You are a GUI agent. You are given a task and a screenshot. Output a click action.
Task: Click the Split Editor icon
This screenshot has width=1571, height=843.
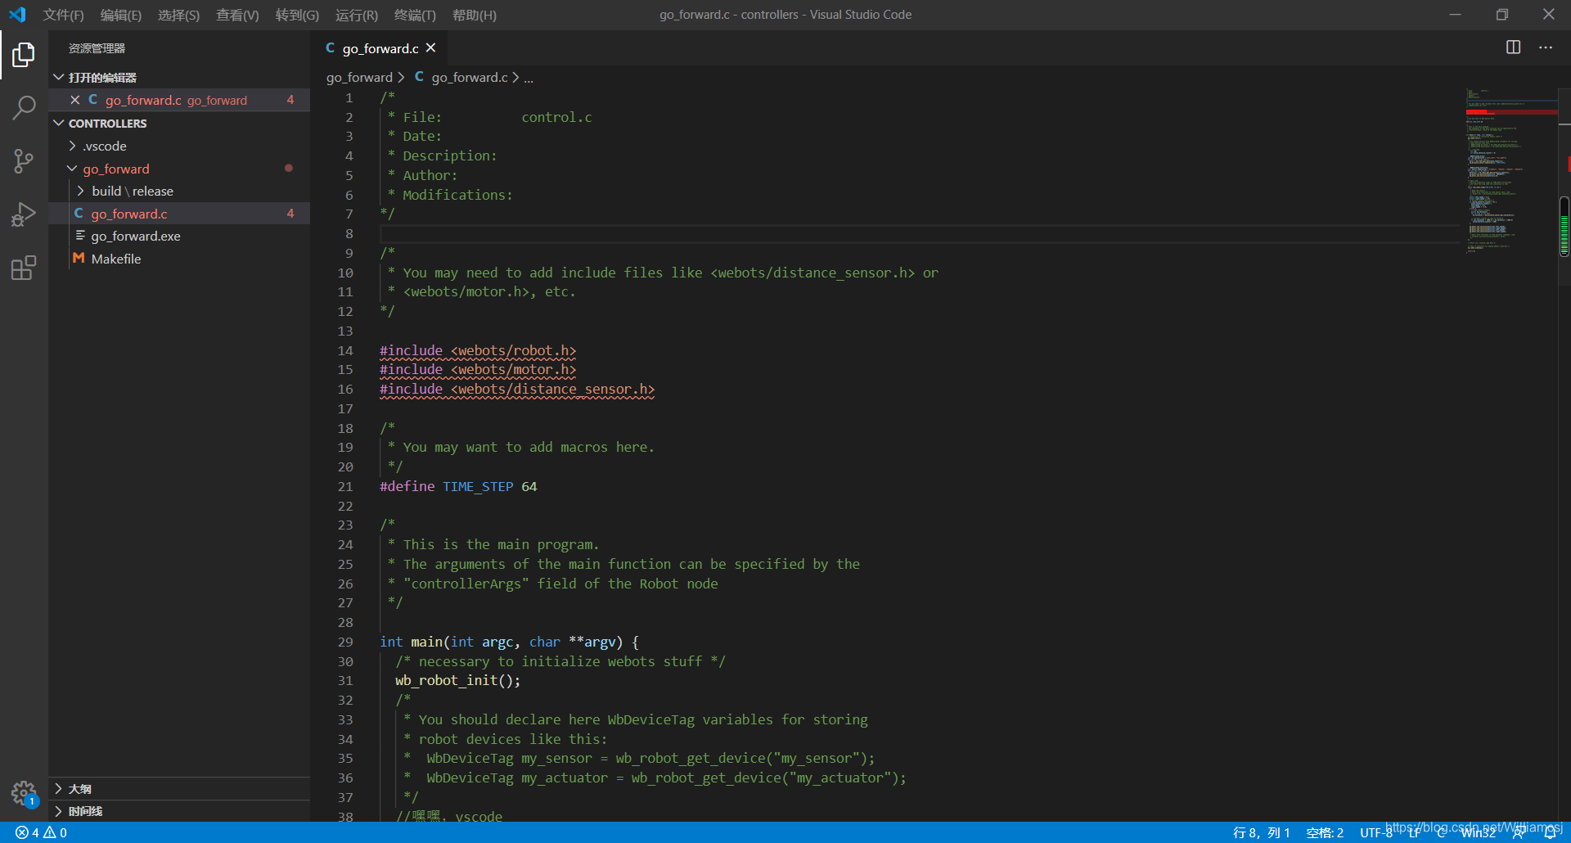click(x=1513, y=47)
